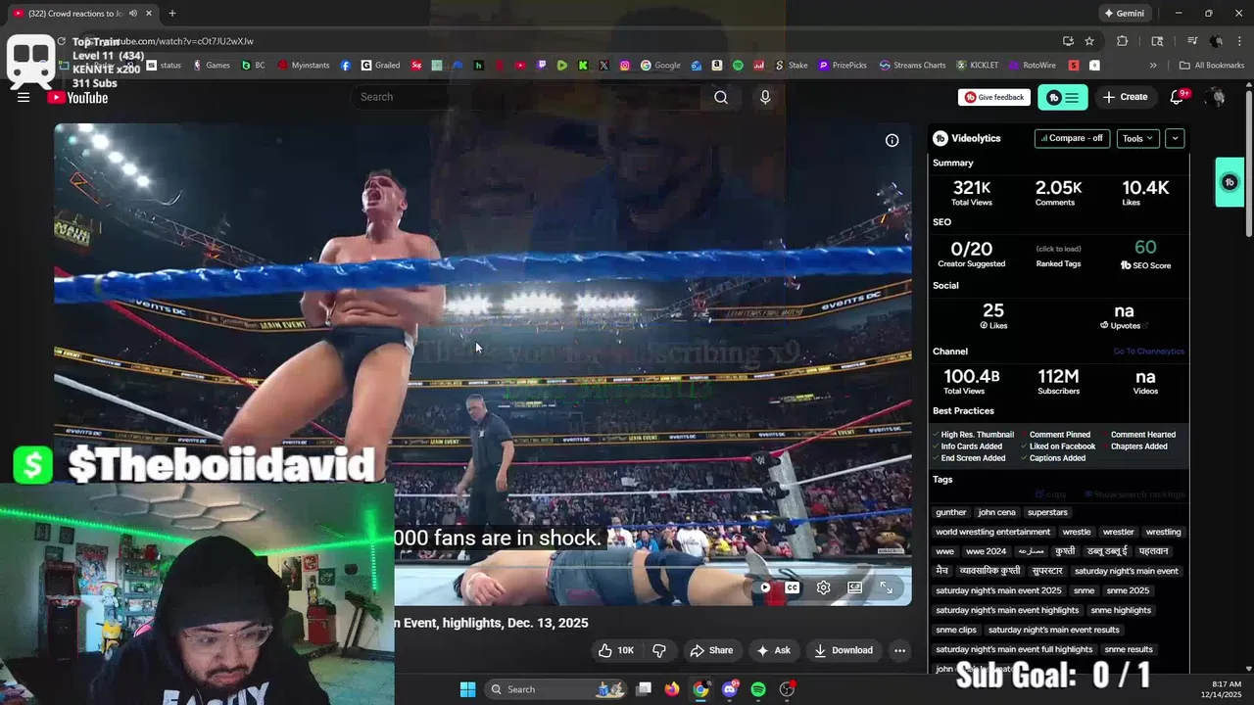This screenshot has width=1254, height=705.
Task: Dislike the video with thumbs down
Action: point(659,650)
